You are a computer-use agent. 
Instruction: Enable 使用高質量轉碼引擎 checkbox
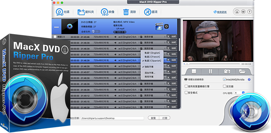(186, 86)
